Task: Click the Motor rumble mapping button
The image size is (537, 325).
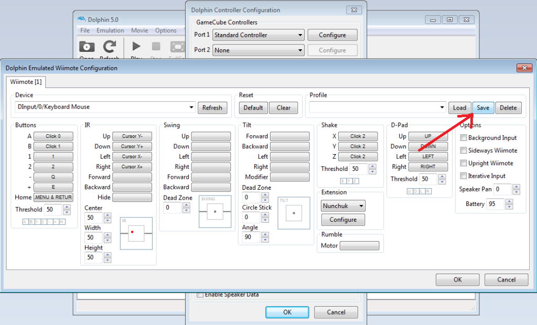Action: (359, 246)
